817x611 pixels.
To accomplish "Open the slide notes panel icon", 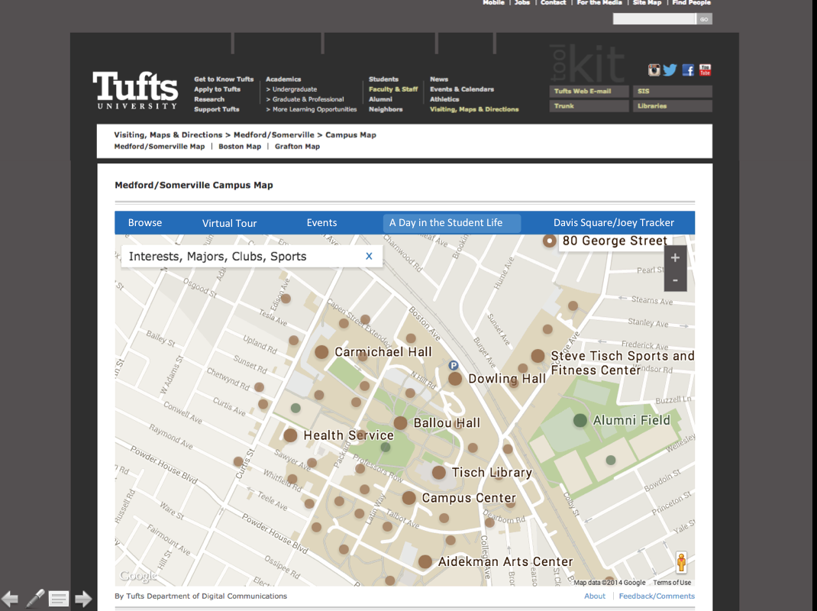I will 59,599.
